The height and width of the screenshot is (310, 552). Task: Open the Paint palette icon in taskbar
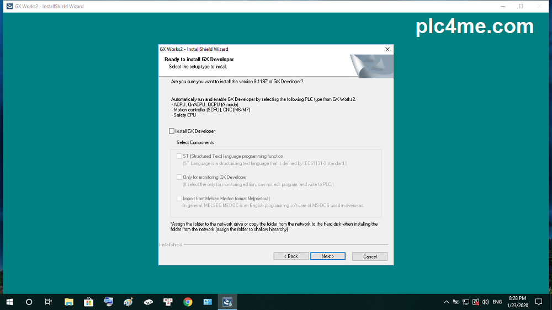(x=128, y=302)
